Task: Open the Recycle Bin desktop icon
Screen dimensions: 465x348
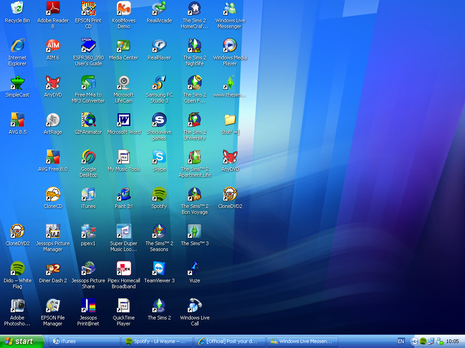Action: [17, 9]
